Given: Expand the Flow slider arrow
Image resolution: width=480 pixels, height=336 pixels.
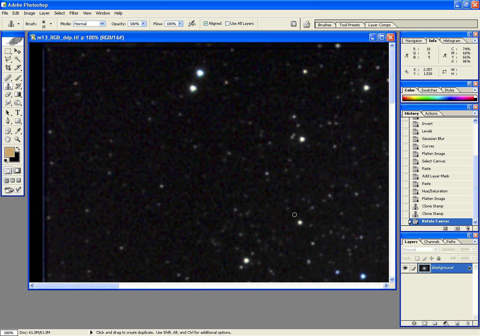Looking at the screenshot, I should [x=180, y=24].
